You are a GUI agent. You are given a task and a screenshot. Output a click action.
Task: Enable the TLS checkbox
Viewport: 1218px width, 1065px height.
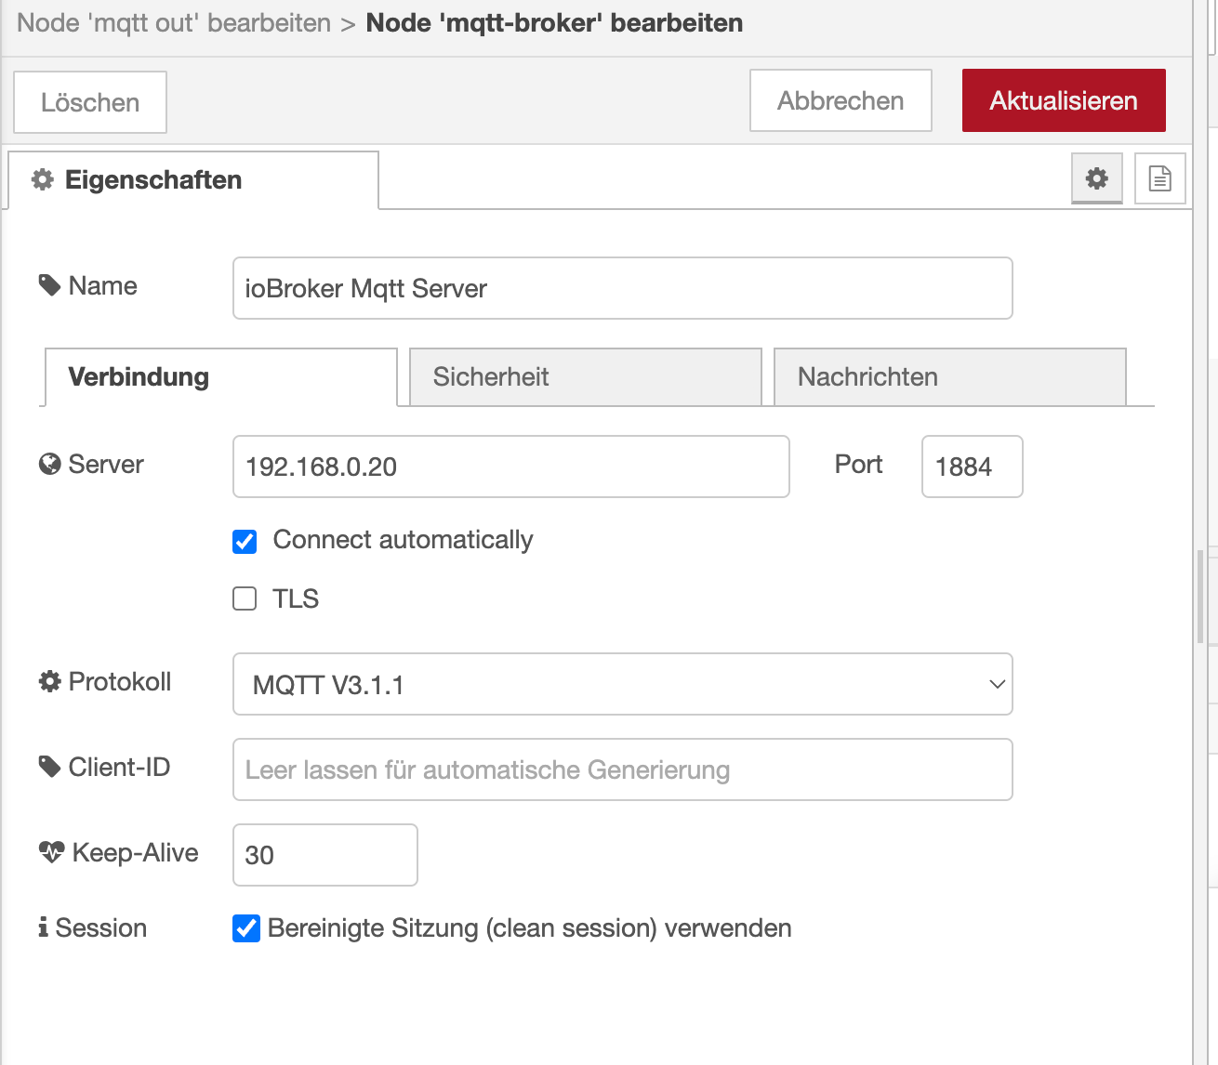245,598
